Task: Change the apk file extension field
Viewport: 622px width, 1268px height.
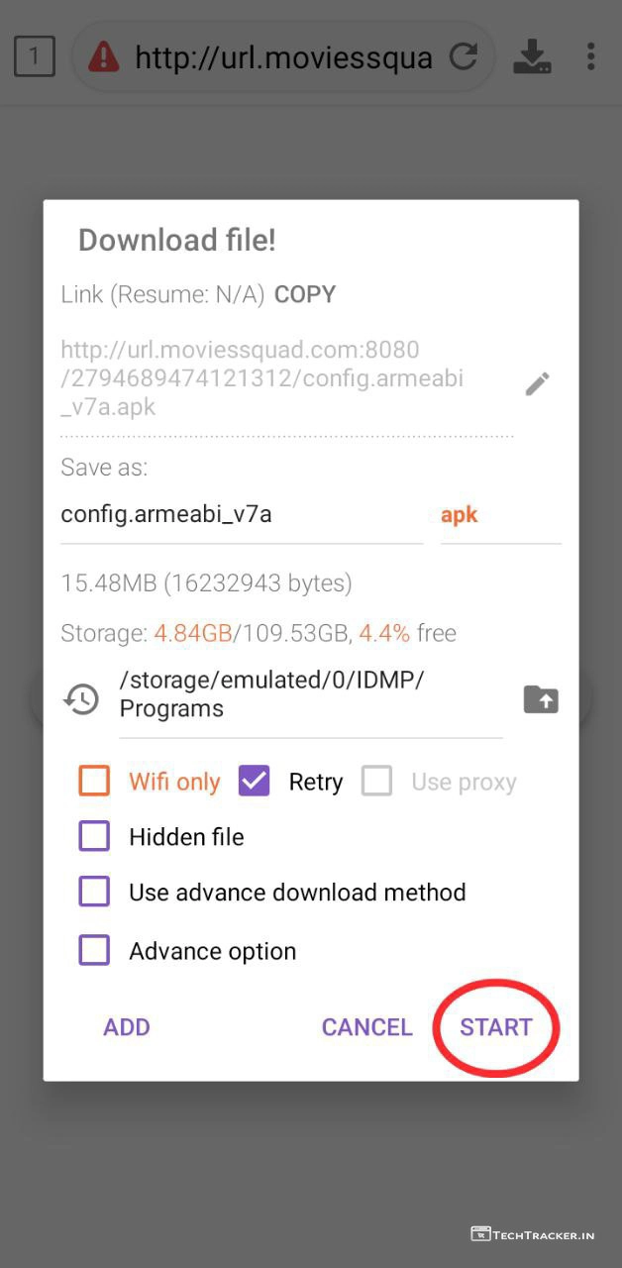Action: coord(499,515)
